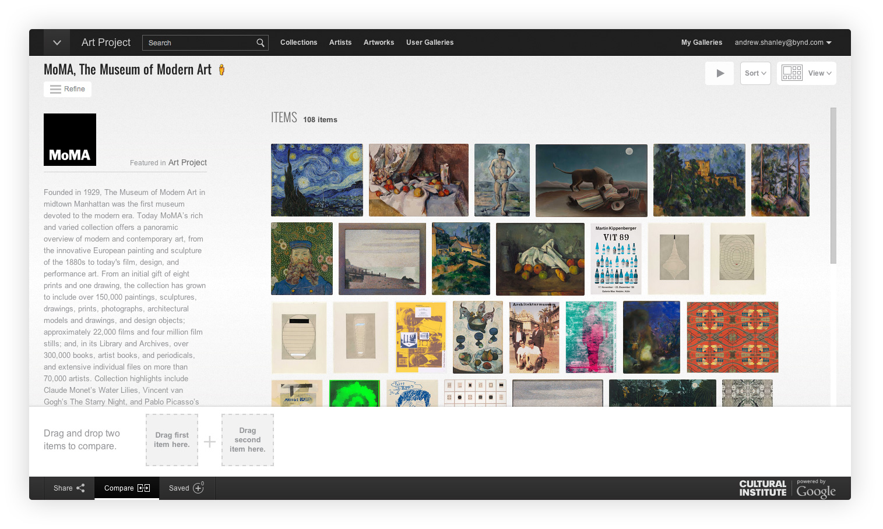883x529 pixels.
Task: Open The Starry Night thumbnail
Action: (317, 180)
